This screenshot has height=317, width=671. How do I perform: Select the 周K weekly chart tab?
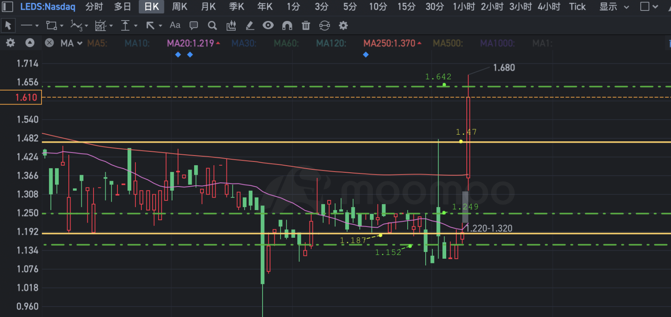point(180,7)
